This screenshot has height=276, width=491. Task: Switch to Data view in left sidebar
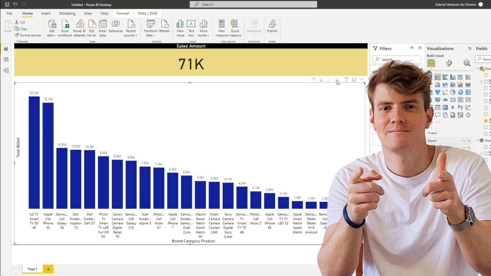click(x=6, y=59)
